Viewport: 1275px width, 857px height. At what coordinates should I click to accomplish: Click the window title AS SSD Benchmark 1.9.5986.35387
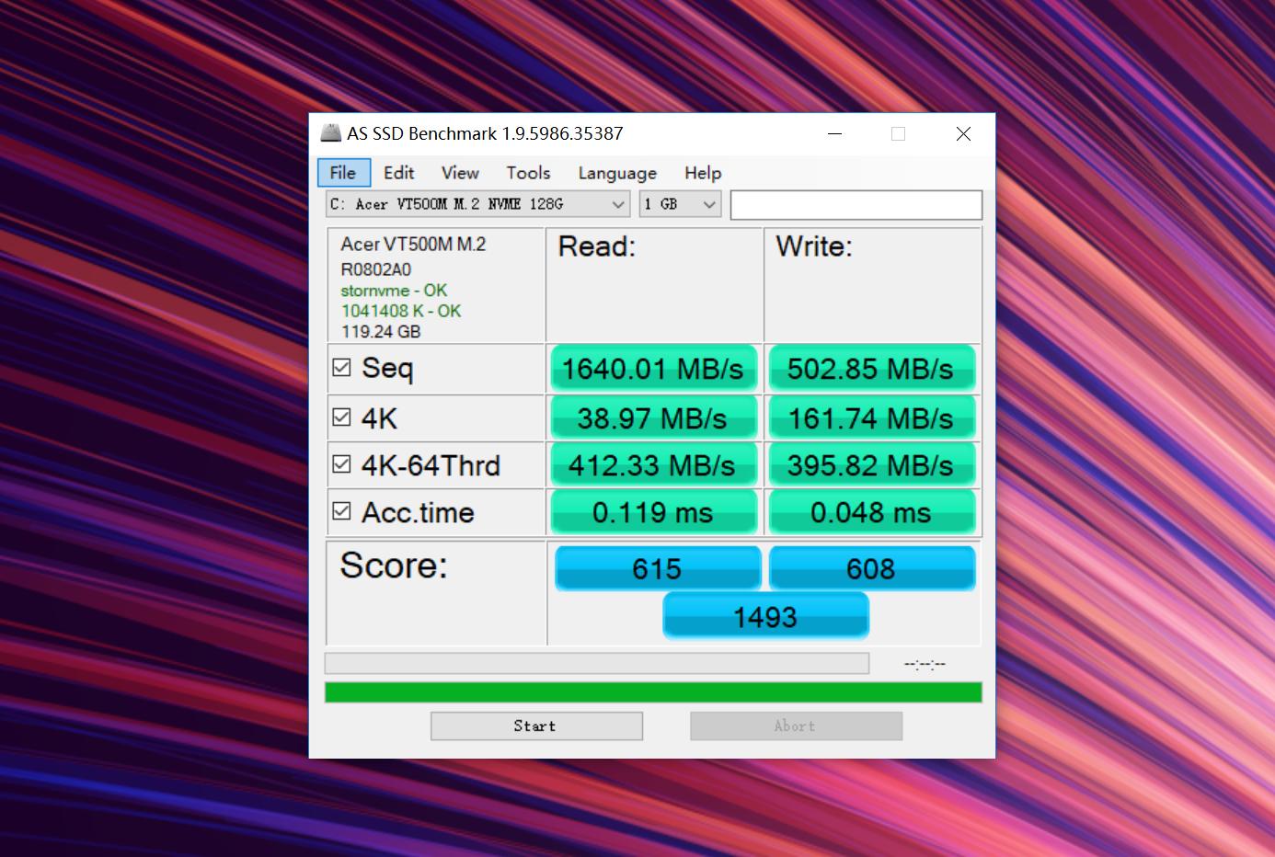pyautogui.click(x=485, y=133)
